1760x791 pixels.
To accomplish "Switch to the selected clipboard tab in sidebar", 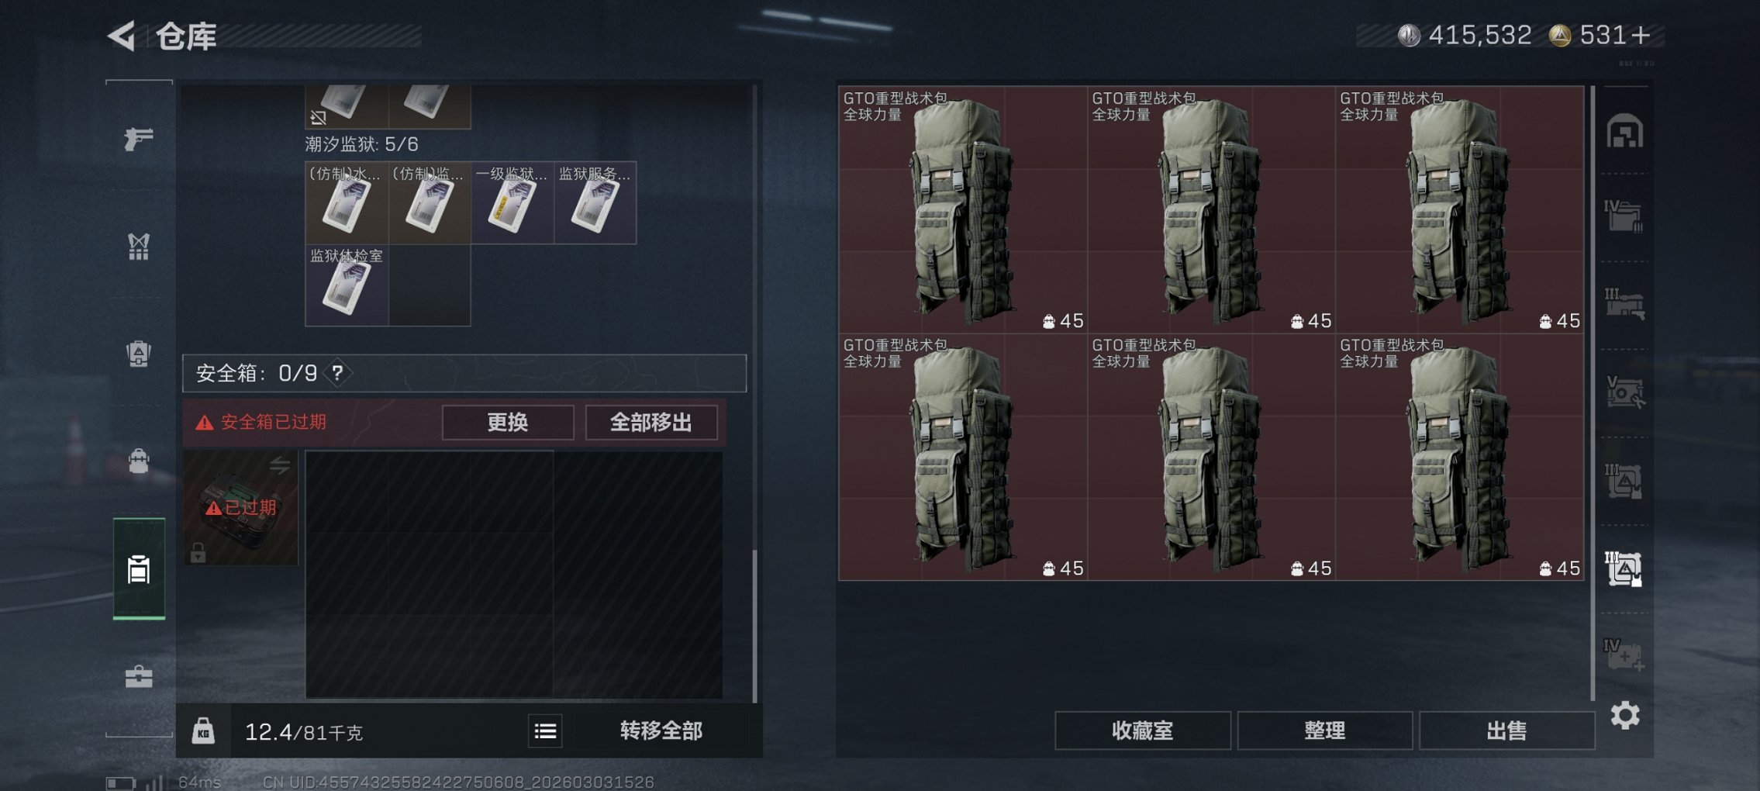I will pos(139,568).
